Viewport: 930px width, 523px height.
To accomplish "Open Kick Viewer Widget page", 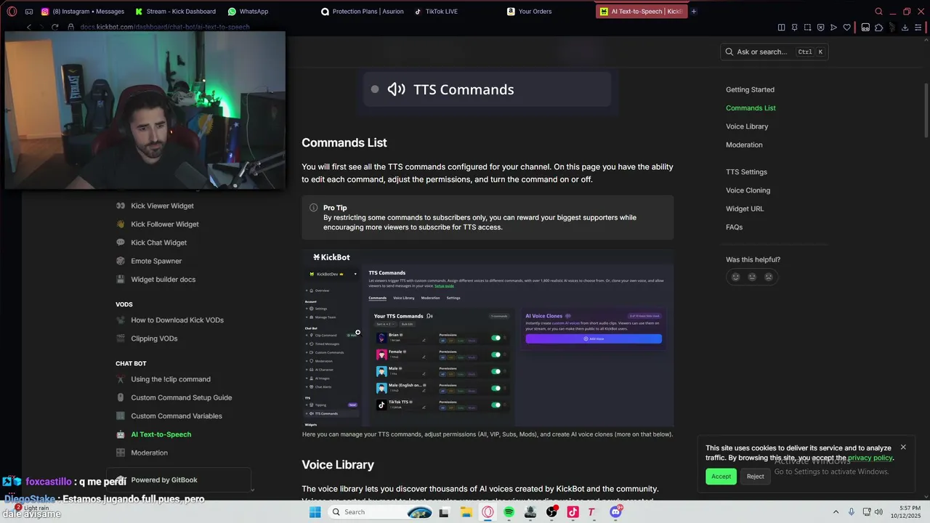I will tap(162, 206).
